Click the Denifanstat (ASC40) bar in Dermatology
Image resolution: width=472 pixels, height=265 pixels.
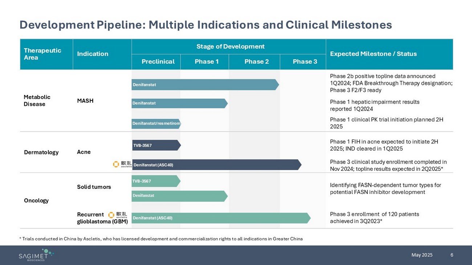point(216,165)
